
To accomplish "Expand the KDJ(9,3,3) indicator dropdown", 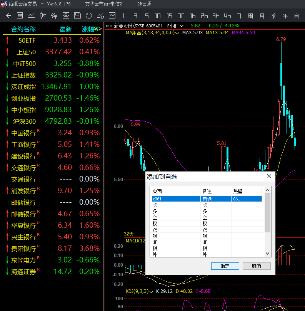I will tap(151, 291).
